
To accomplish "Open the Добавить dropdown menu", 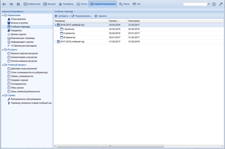I will pyautogui.click(x=62, y=16).
